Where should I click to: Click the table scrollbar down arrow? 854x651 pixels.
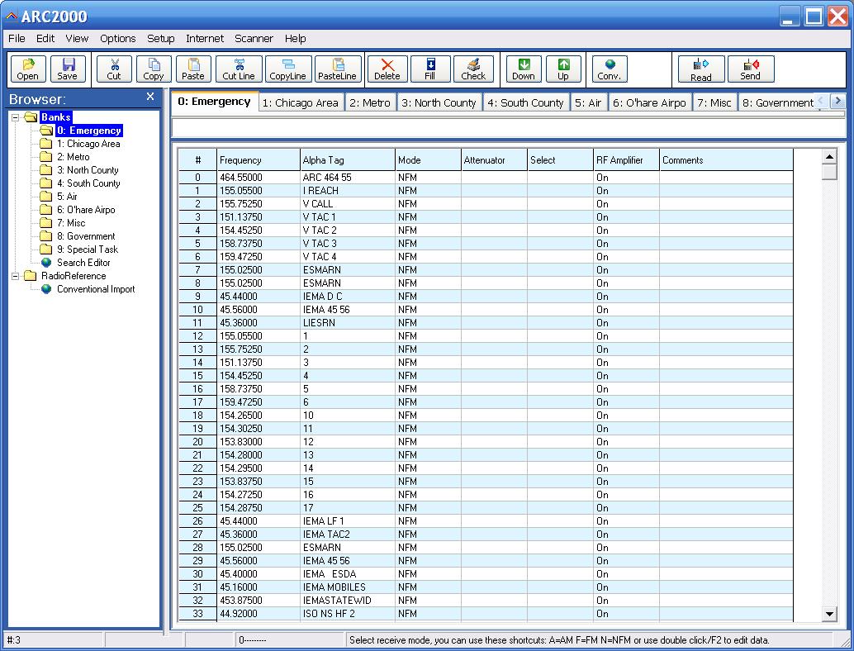click(829, 614)
